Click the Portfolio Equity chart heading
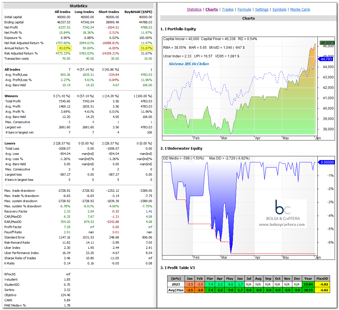The image size is (339, 310). (178, 29)
